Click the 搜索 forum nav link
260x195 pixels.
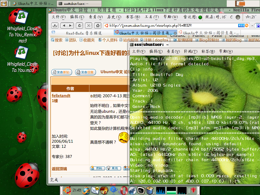(57, 40)
